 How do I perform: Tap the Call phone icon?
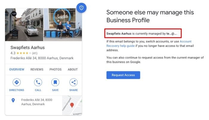[38, 82]
